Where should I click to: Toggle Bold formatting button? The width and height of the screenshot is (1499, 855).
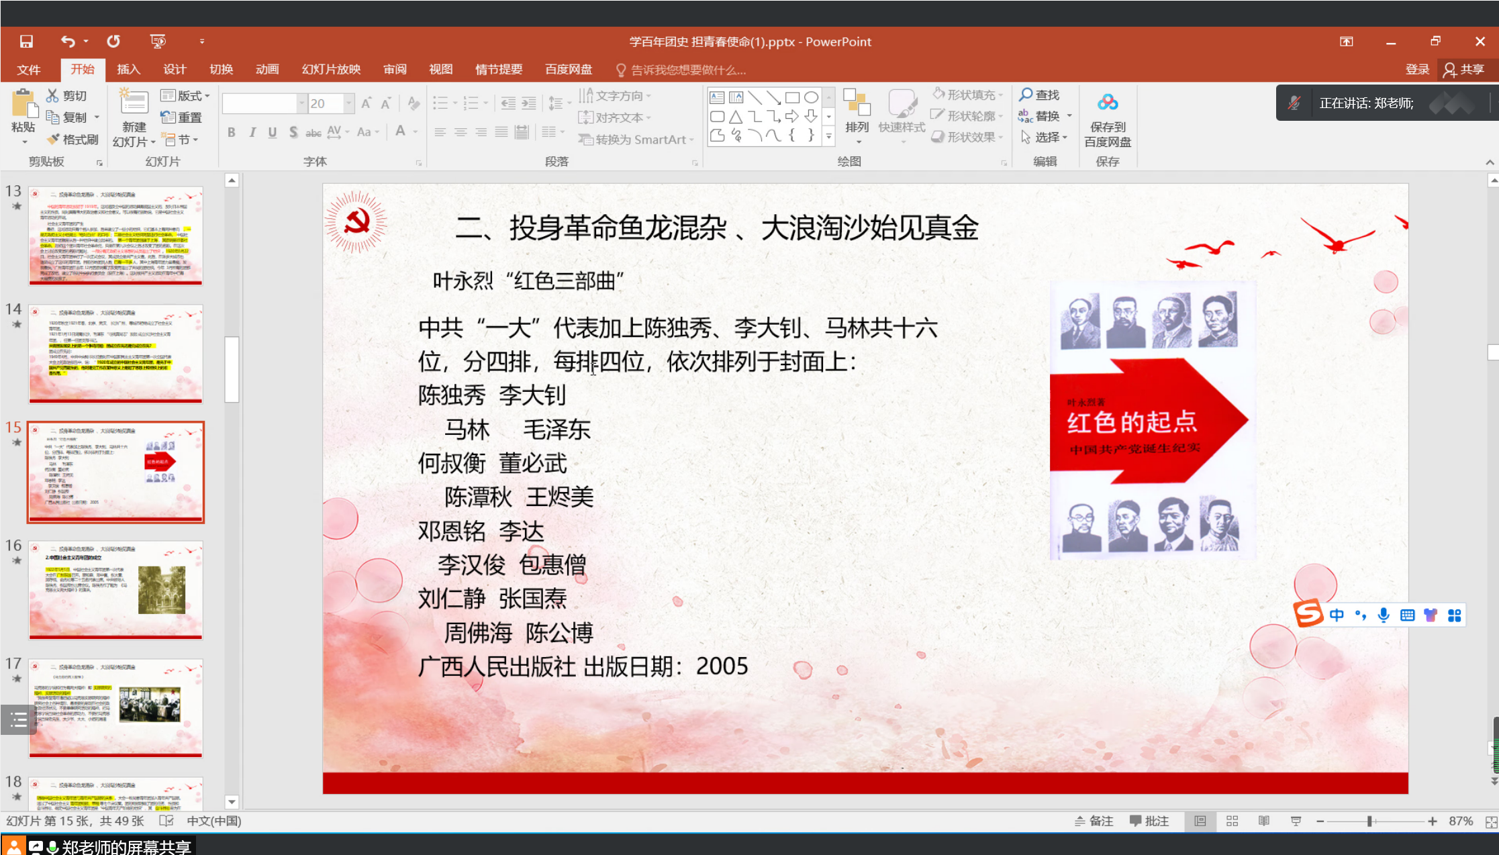[x=232, y=132]
